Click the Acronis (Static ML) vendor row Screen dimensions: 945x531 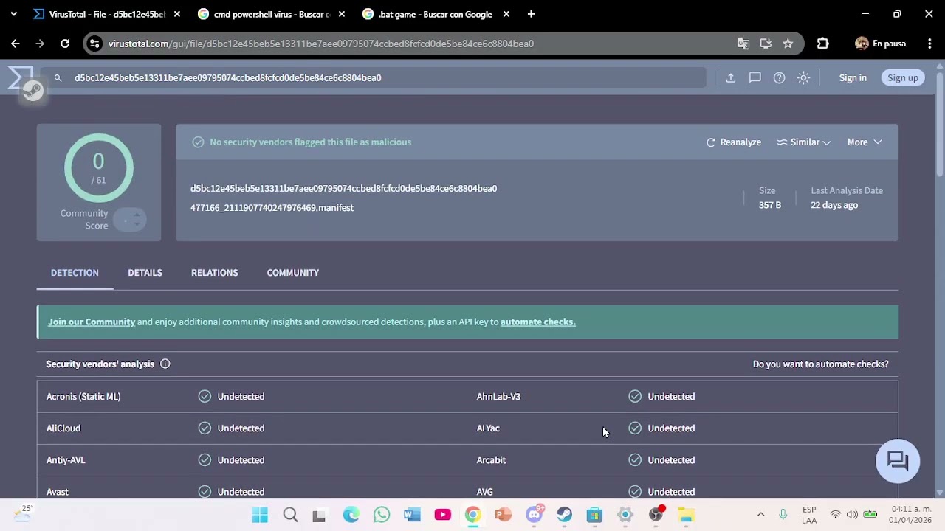pyautogui.click(x=252, y=397)
